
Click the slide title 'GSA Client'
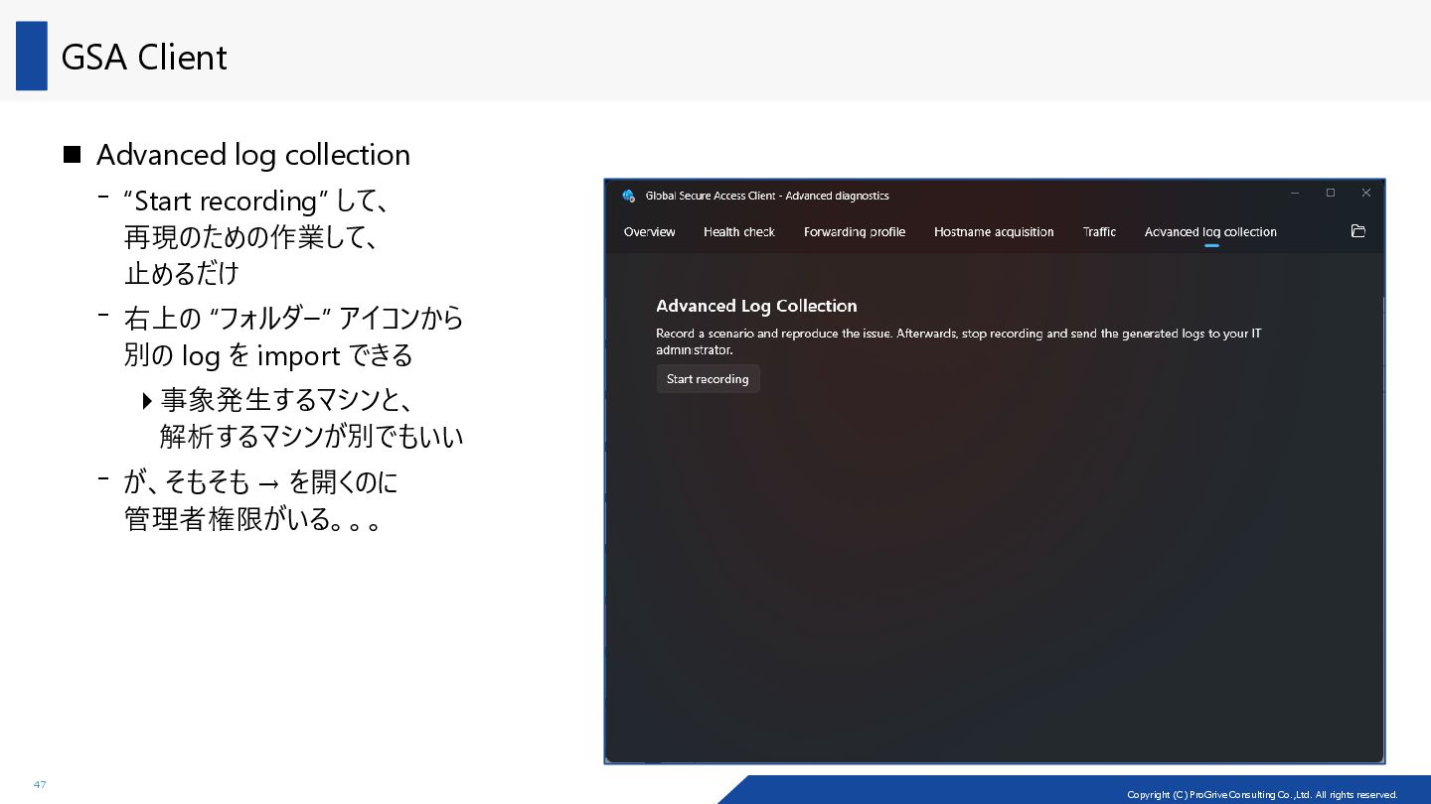[144, 58]
